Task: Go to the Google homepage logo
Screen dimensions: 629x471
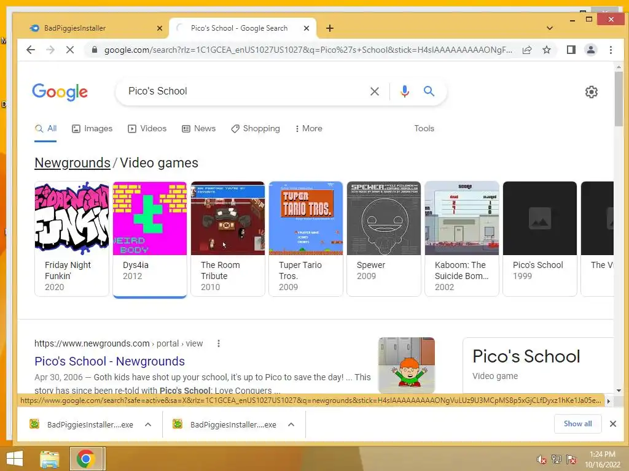Action: pos(60,92)
